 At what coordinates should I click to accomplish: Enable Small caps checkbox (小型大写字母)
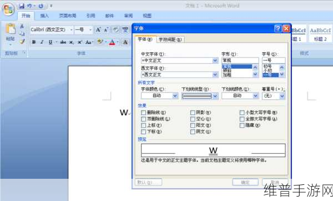[x=242, y=113]
